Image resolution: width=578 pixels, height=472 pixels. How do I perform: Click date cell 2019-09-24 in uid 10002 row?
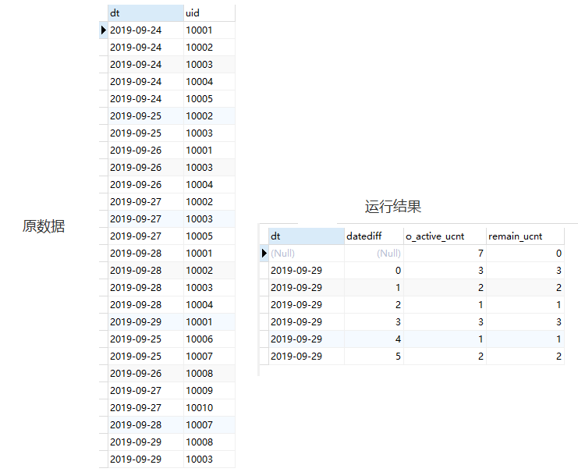point(146,47)
